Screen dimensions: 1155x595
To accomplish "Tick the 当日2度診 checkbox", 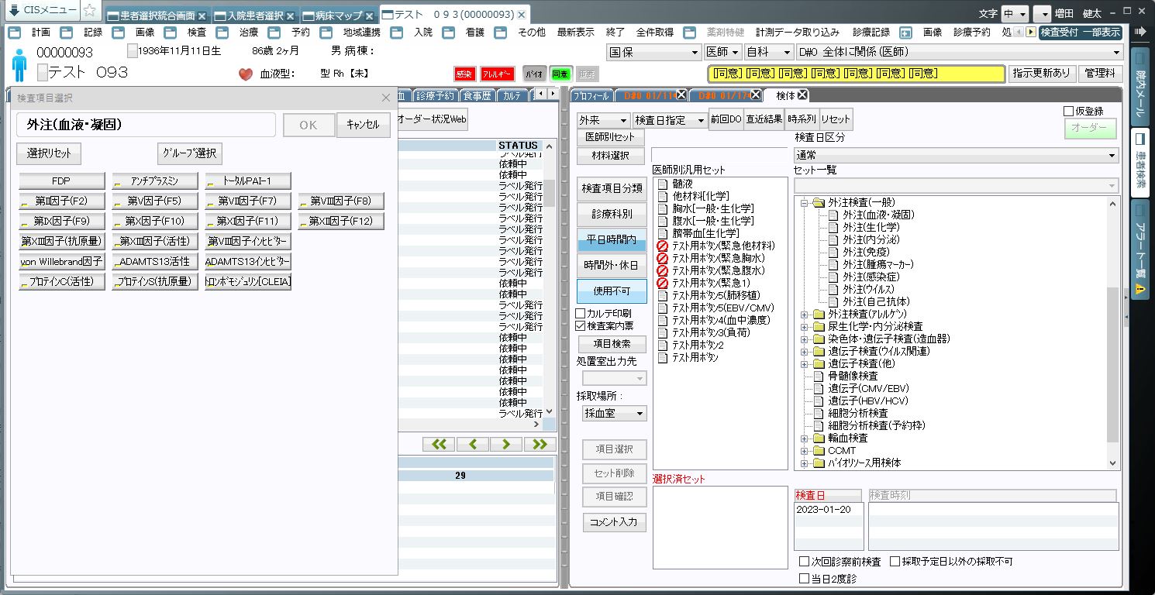I will 804,578.
